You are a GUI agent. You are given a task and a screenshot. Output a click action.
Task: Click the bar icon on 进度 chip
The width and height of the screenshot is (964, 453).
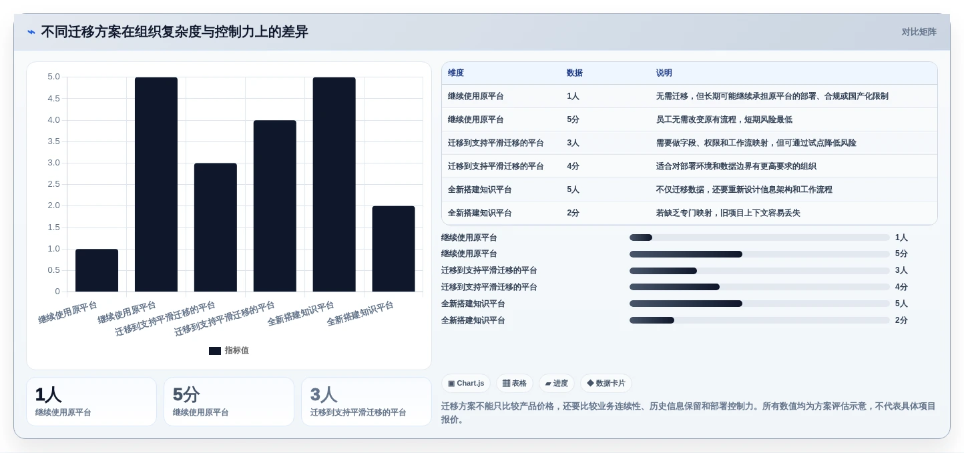click(548, 384)
